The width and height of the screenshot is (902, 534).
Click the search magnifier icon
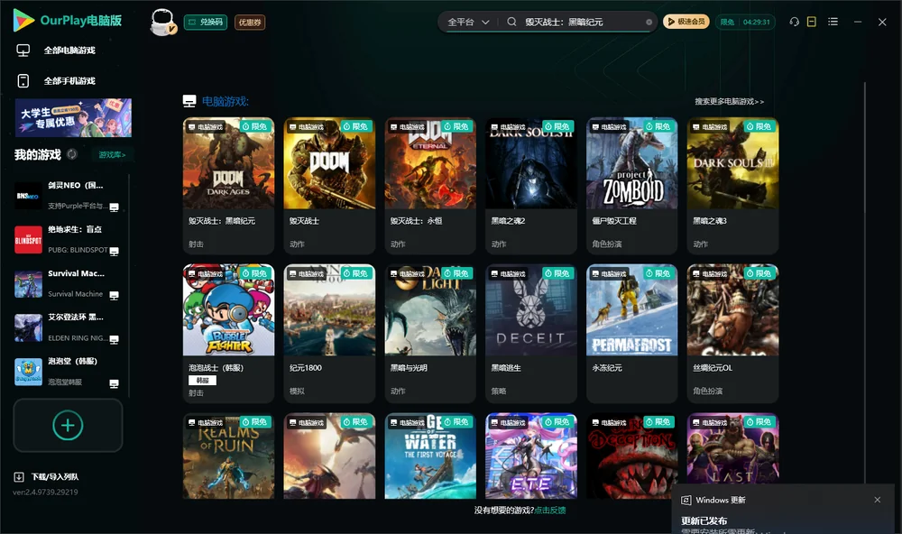click(511, 22)
